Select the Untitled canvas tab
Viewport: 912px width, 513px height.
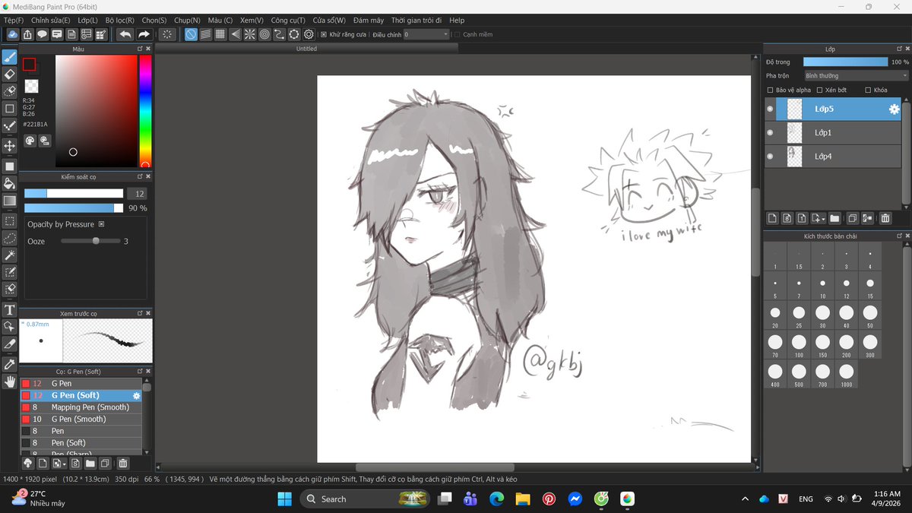coord(306,49)
